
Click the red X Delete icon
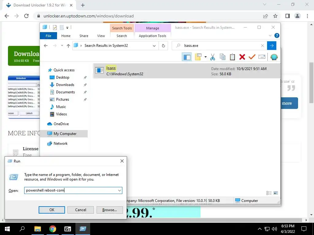[x=242, y=57]
